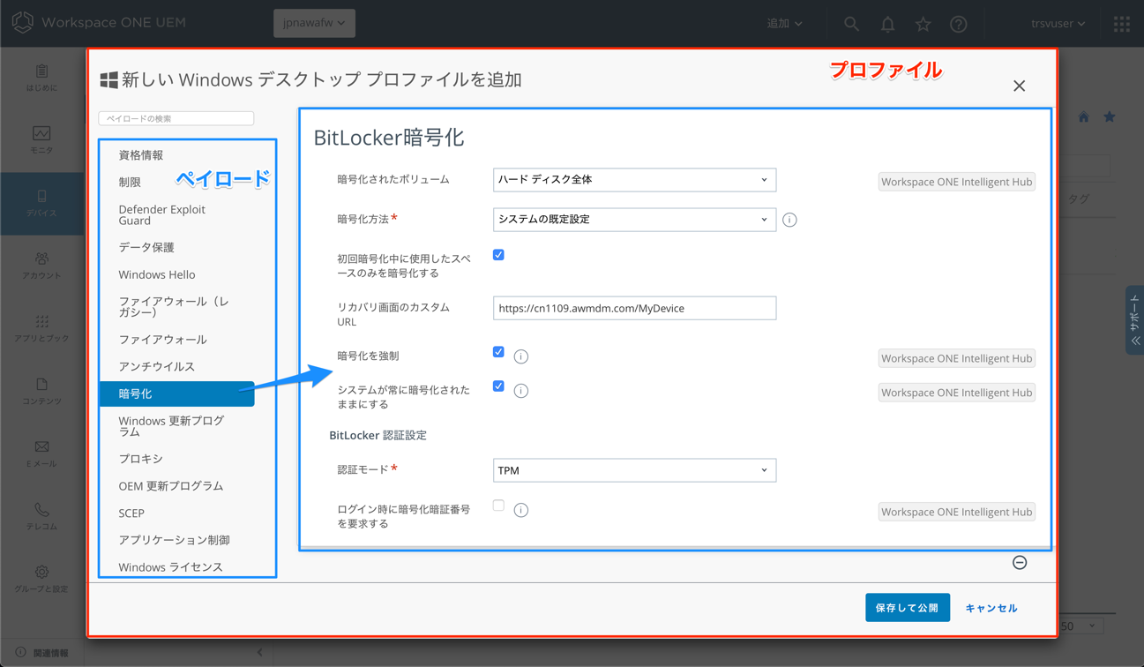
Task: Open the apps grid icon in header
Action: (1122, 24)
